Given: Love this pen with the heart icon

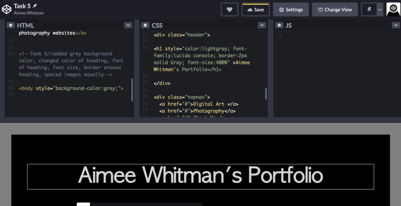Looking at the screenshot, I should pos(229,10).
